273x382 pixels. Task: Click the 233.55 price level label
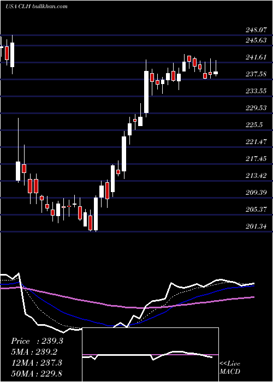pyautogui.click(x=256, y=91)
